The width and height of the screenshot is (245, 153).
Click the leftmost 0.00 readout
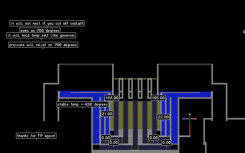tap(105, 138)
